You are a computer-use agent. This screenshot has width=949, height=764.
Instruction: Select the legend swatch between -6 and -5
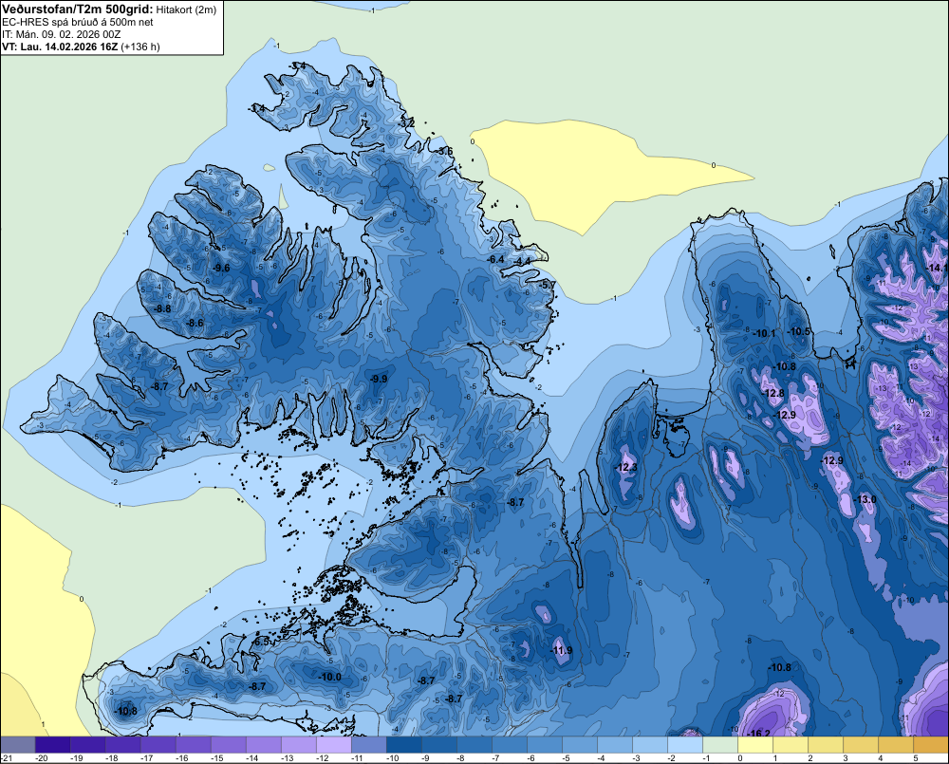point(545,745)
